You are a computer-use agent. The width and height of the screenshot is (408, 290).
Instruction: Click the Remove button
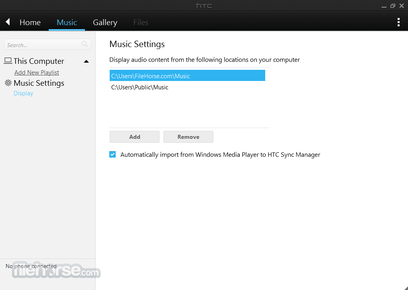tap(188, 137)
